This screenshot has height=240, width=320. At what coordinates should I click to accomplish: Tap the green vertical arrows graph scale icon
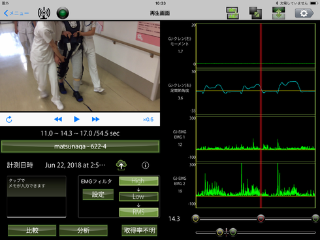coord(279,13)
